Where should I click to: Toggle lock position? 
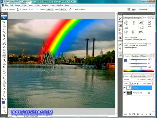click(x=135, y=84)
